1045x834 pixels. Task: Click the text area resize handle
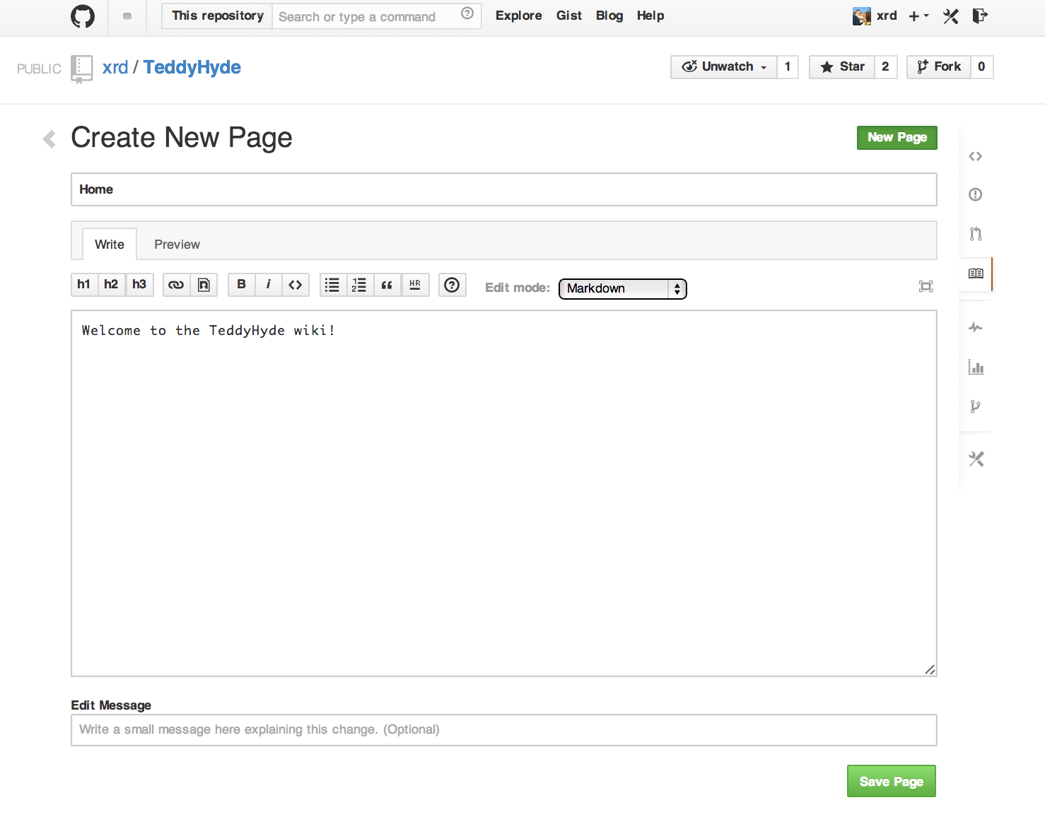point(930,670)
